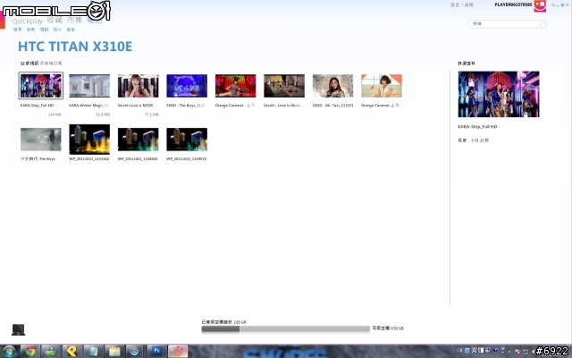Open the yellow ribbon app taskbar icon
Viewport: 572px width, 358px height.
pyautogui.click(x=71, y=352)
